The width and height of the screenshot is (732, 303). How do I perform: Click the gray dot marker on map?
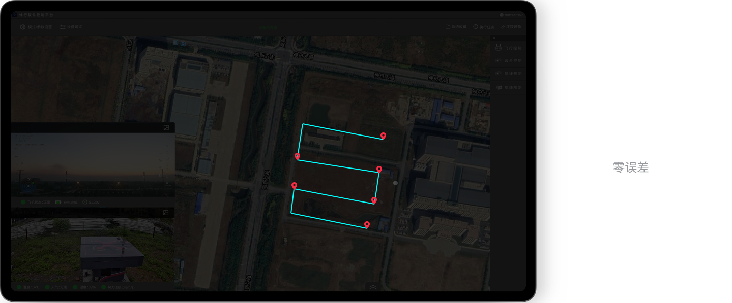[395, 183]
